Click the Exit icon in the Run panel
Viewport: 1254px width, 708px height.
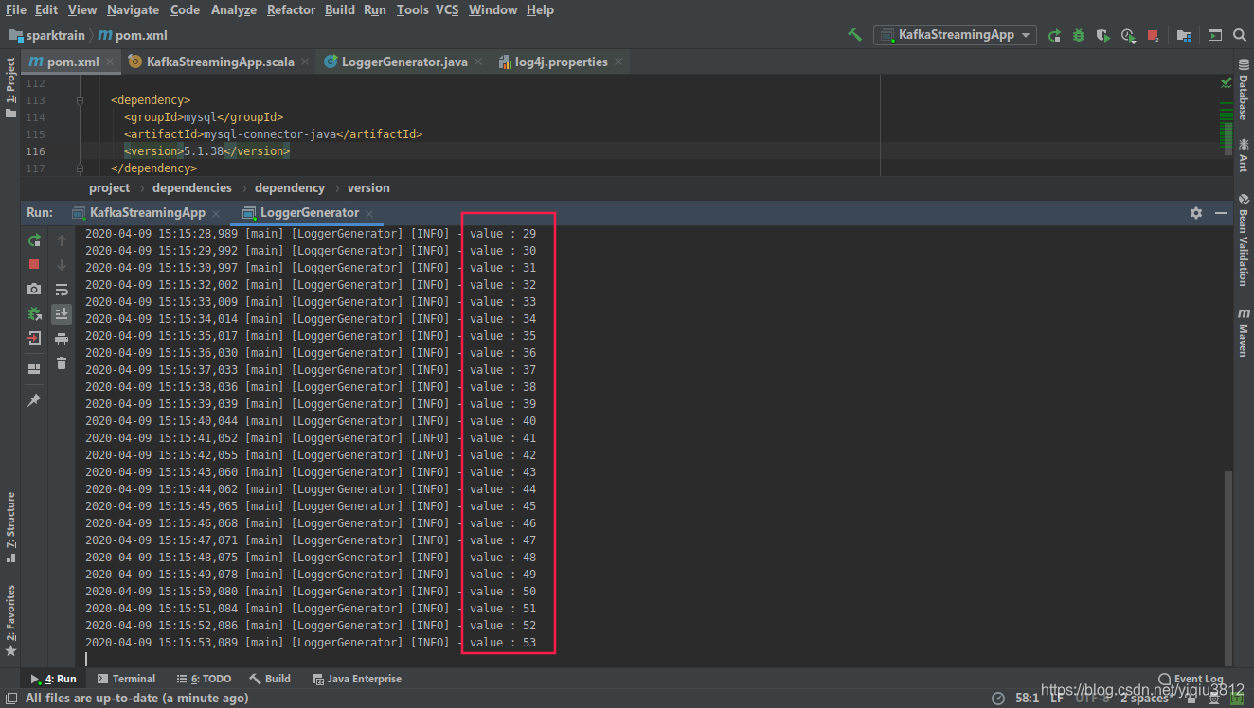(34, 338)
